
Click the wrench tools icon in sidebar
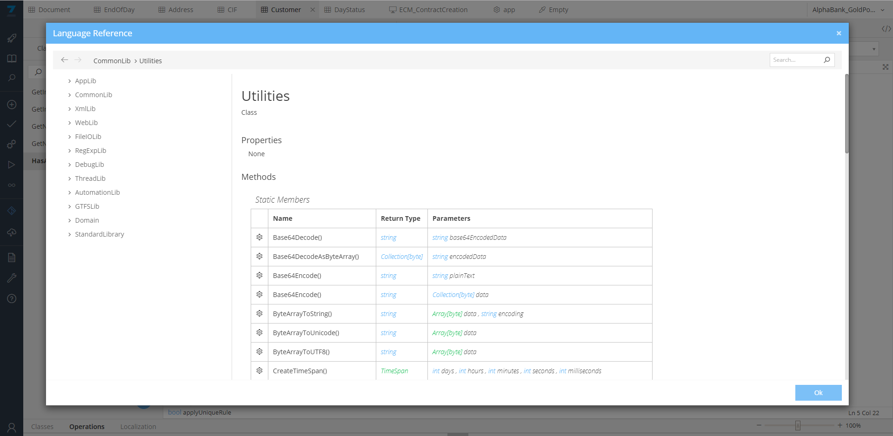pos(12,278)
